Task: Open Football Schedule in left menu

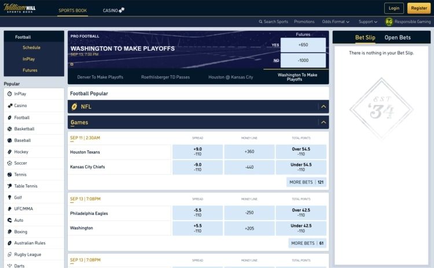Action: tap(32, 47)
